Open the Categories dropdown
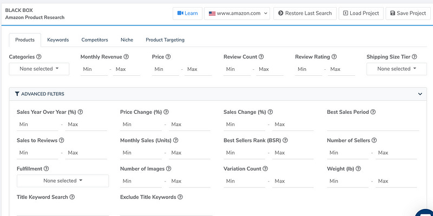 39,69
